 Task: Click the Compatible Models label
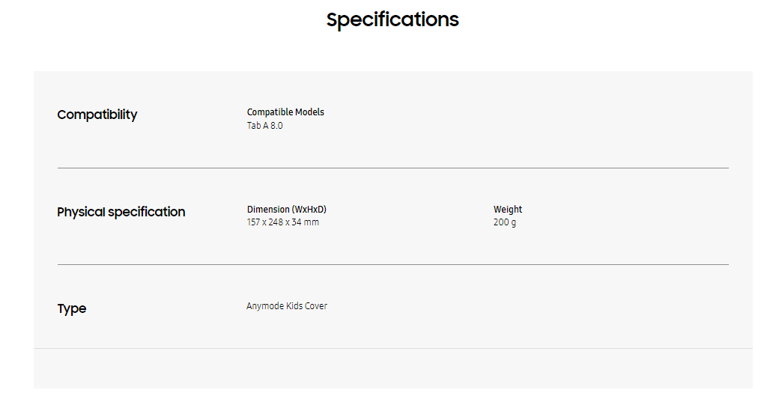[285, 112]
